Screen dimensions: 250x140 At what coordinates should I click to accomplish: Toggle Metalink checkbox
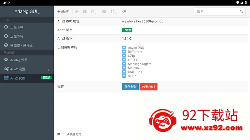[124, 68]
